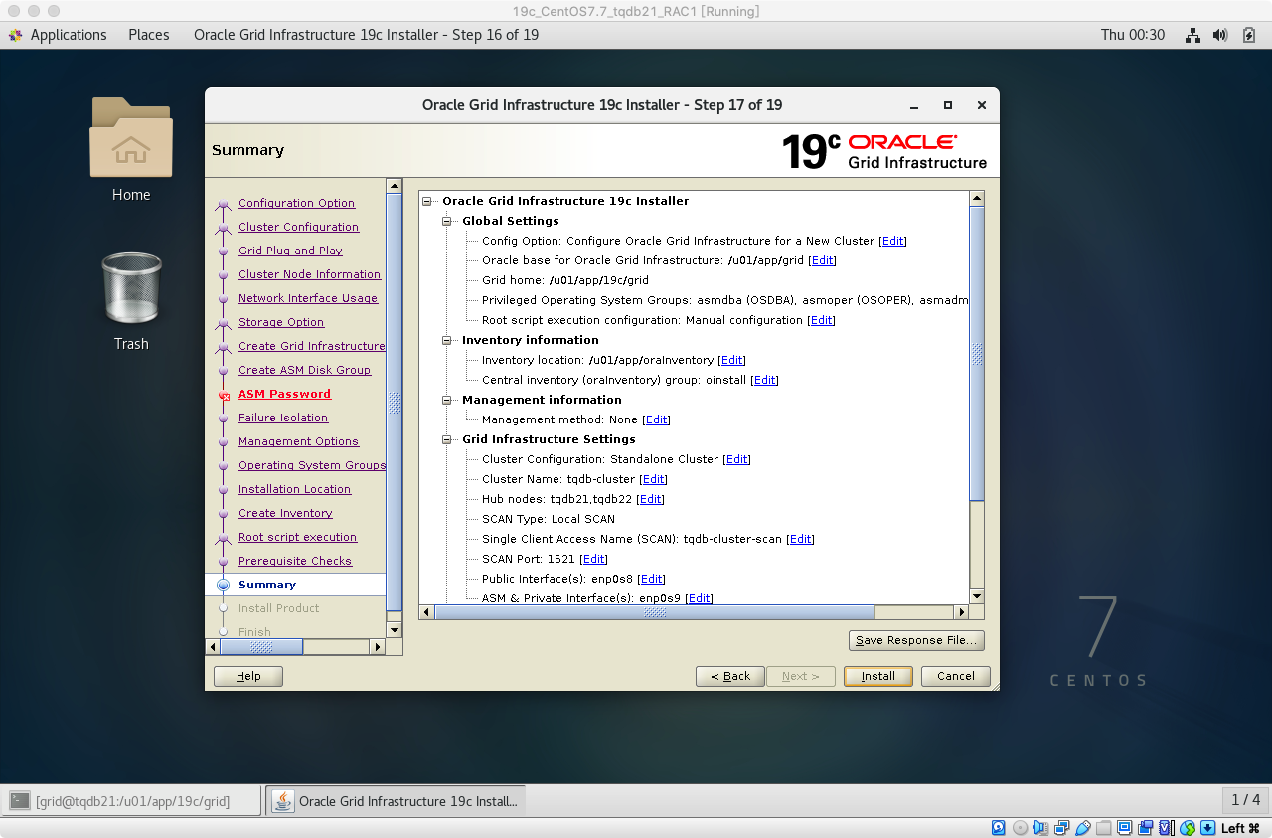Go to previous step with Back button
Screen dimensions: 1272x838
(730, 676)
